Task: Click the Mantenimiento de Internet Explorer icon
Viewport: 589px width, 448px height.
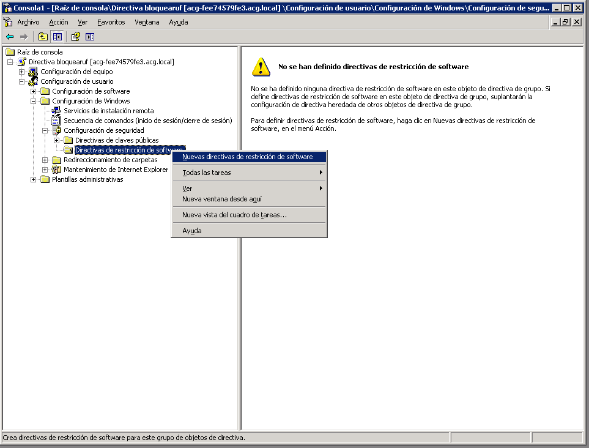Action: 57,170
